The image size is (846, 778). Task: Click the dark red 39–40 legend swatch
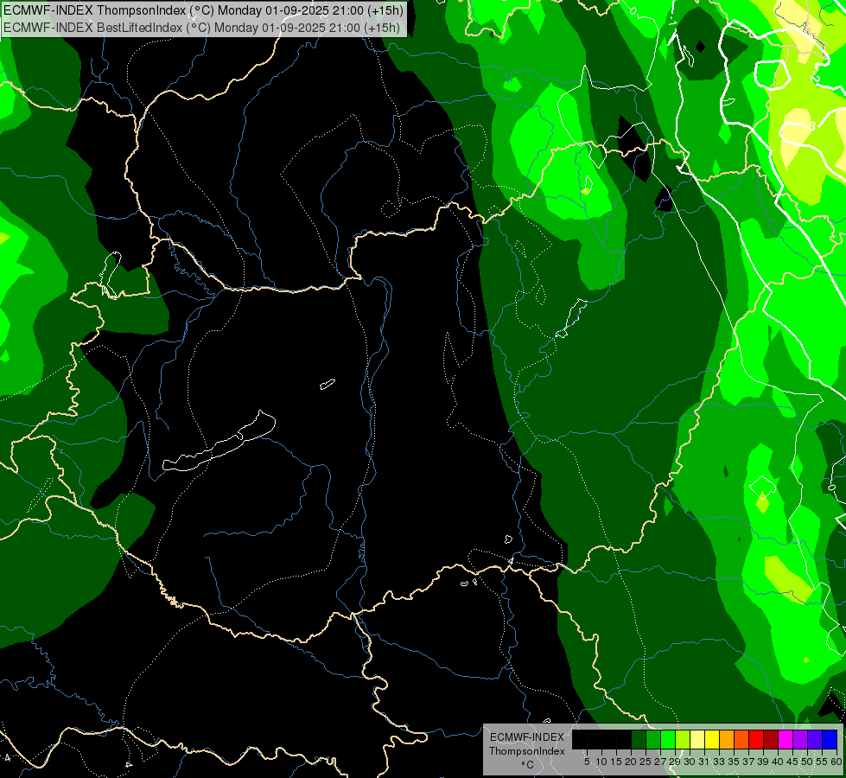pyautogui.click(x=771, y=739)
